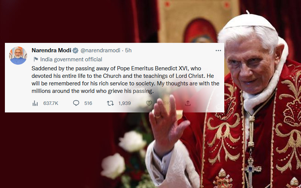This screenshot has height=188, width=301.
Task: Retweet using the retweet arrows icon
Action: tap(110, 103)
